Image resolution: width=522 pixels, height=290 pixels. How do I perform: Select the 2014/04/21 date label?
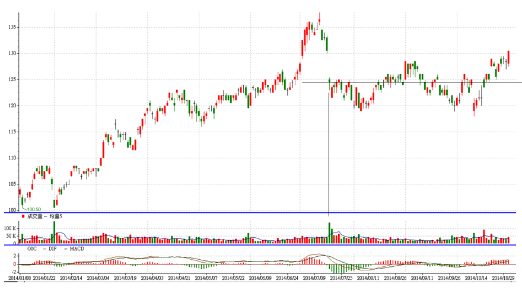[179, 278]
